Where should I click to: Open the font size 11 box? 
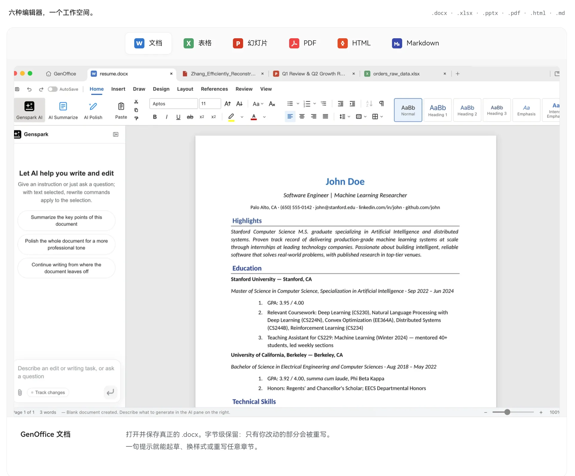click(x=210, y=104)
